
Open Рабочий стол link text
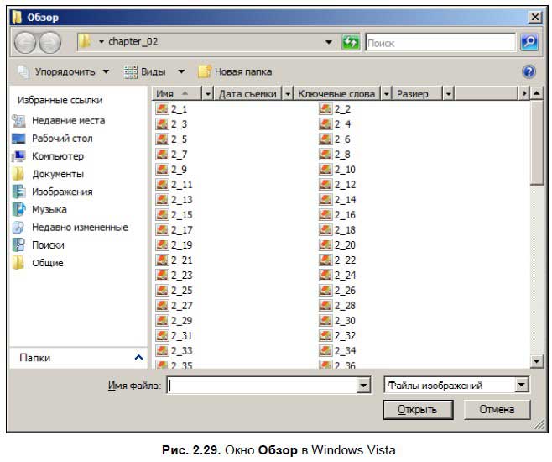coord(62,139)
